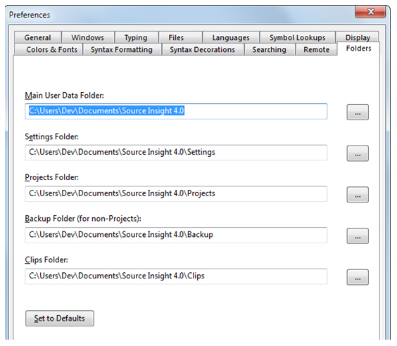Browse for the Projects Folder
This screenshot has height=346, width=397.
pyautogui.click(x=358, y=195)
